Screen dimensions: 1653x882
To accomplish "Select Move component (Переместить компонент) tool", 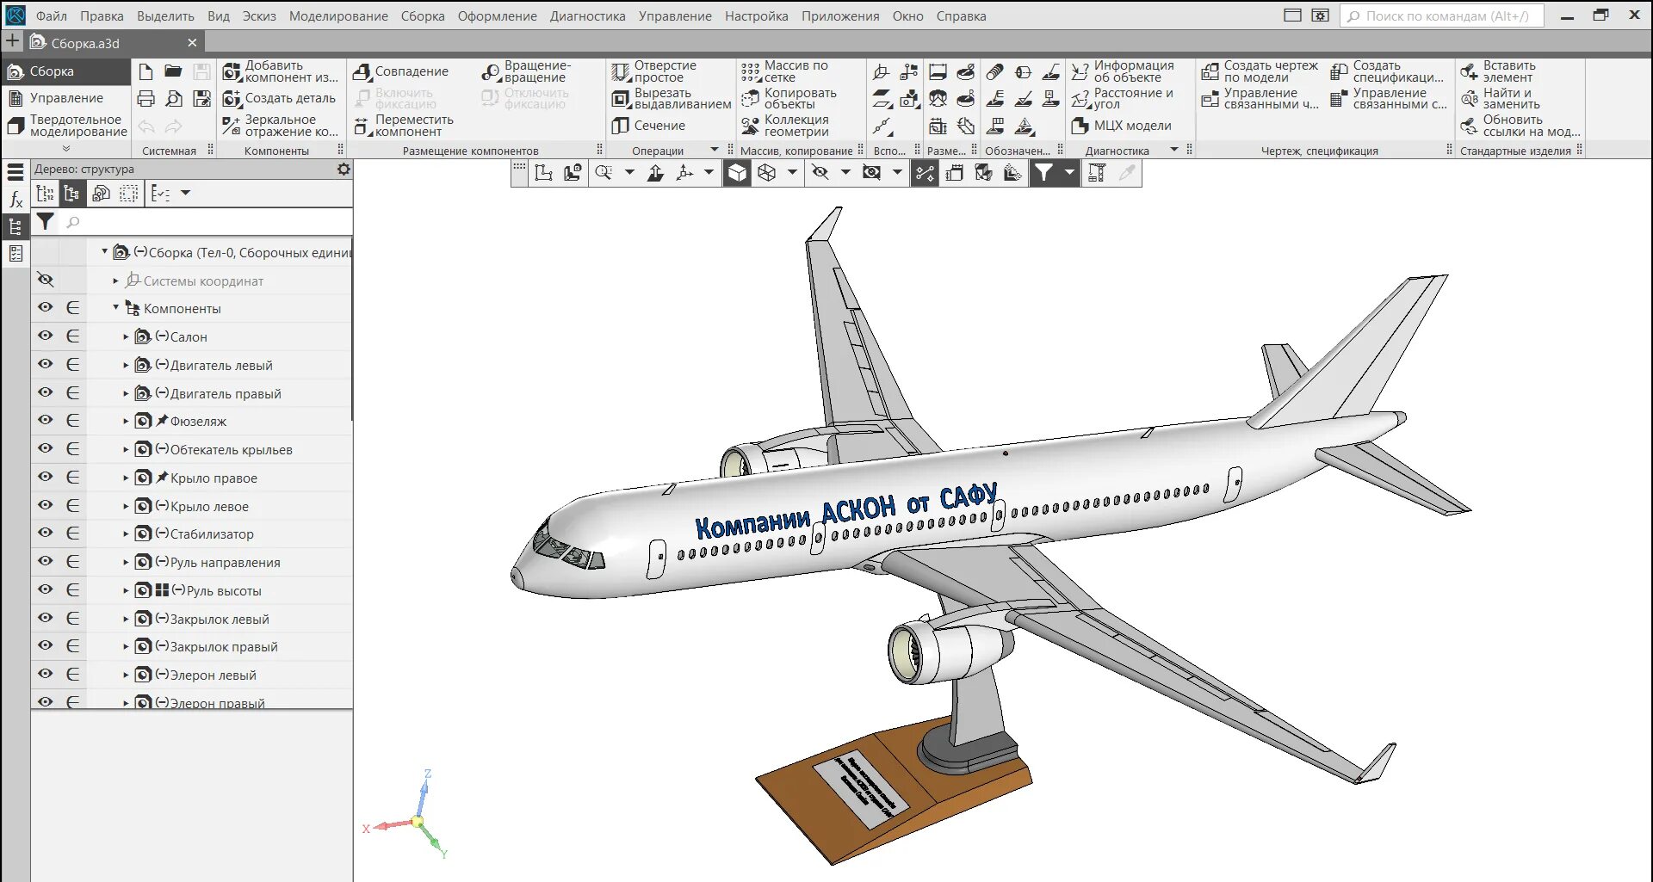I will tap(403, 126).
